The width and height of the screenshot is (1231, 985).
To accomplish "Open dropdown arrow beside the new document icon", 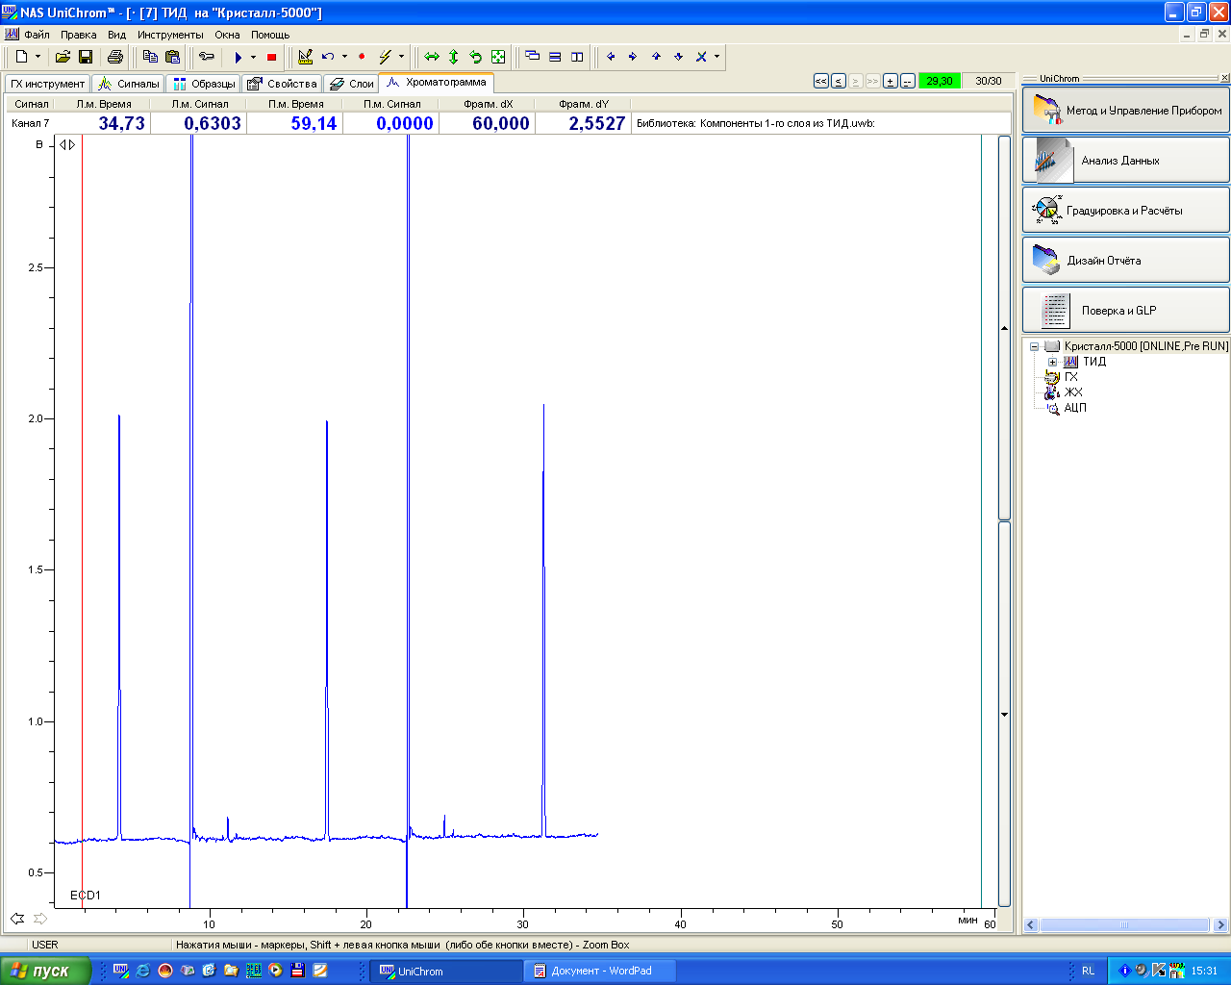I will pos(38,57).
